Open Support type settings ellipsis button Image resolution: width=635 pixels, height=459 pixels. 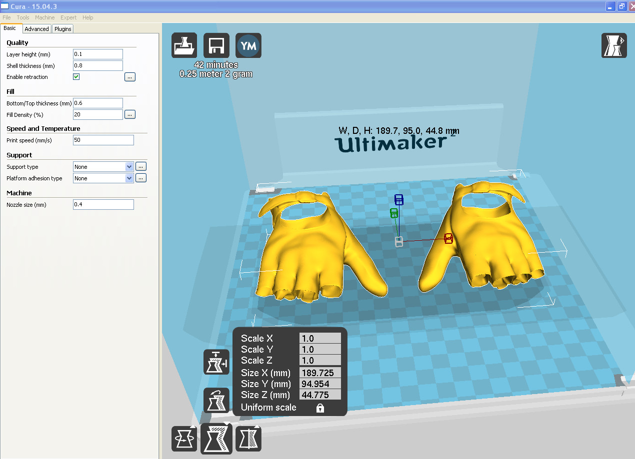141,167
